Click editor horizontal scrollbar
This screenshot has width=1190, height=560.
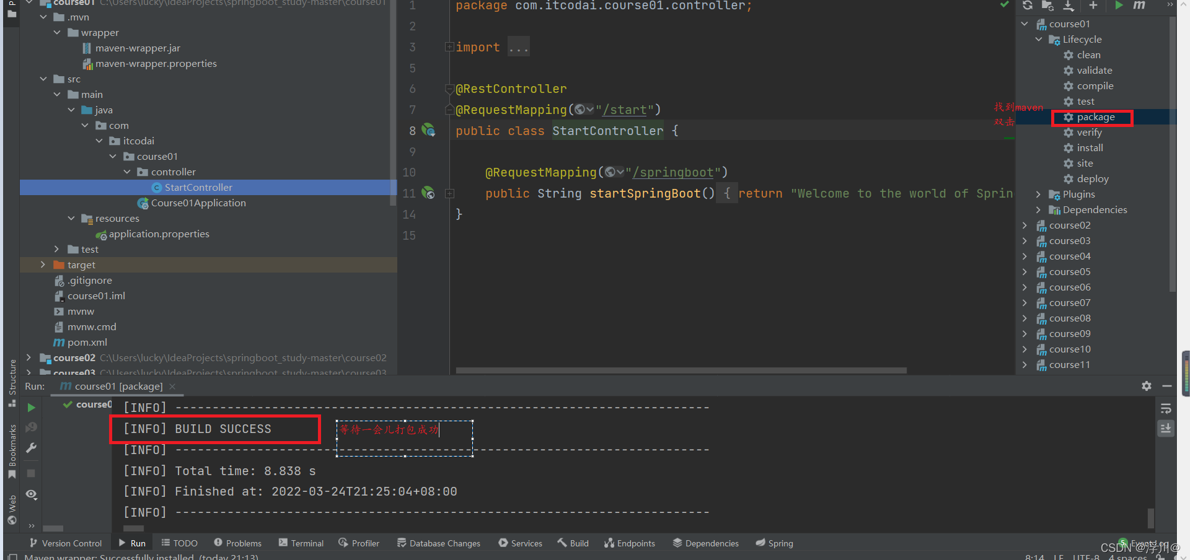(681, 370)
